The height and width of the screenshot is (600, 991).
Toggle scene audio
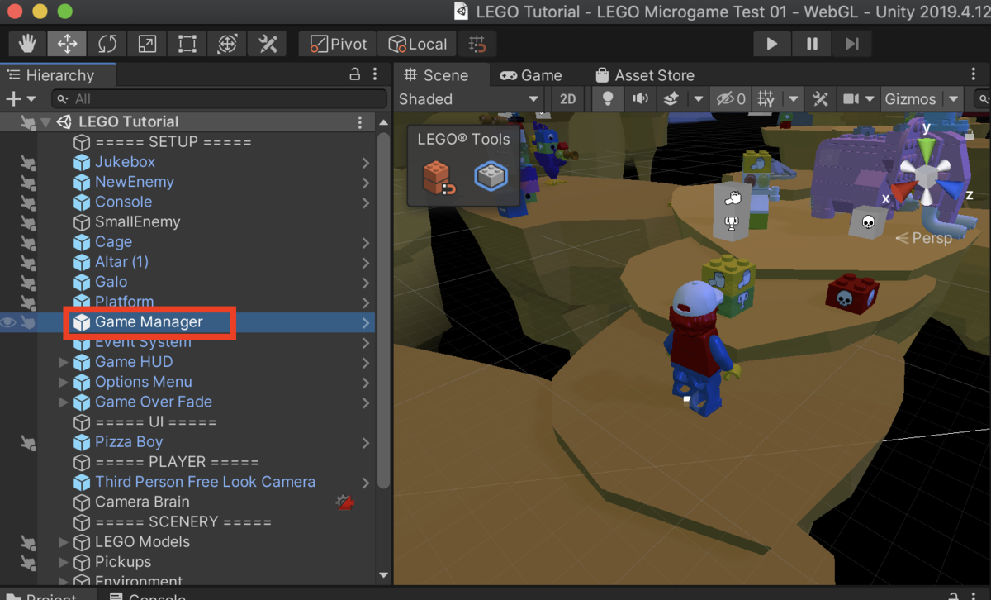pos(640,99)
